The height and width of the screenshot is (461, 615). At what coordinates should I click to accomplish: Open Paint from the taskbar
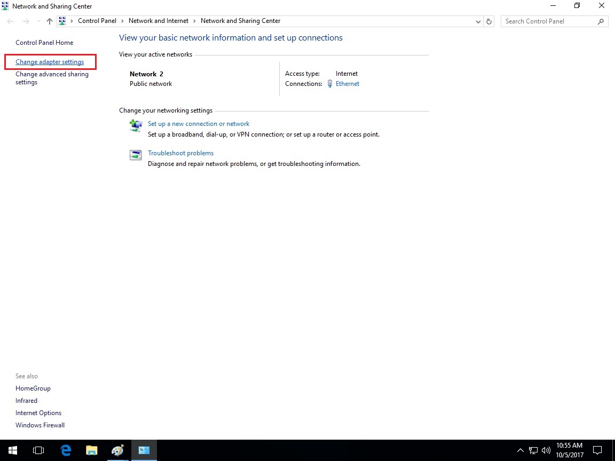(x=117, y=450)
